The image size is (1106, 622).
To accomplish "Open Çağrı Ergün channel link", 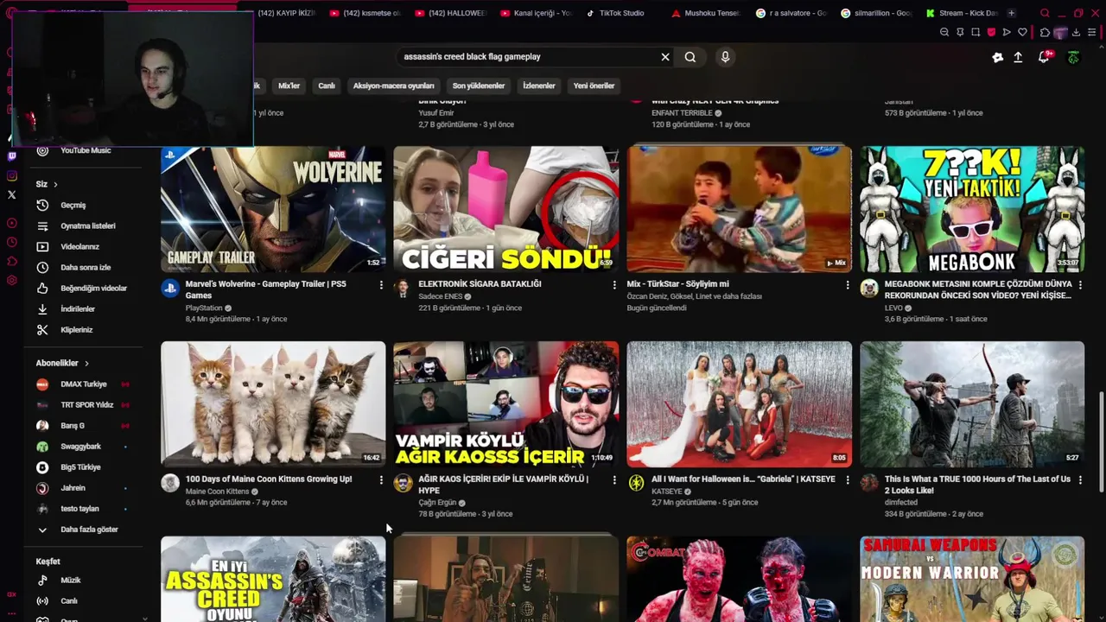I will pyautogui.click(x=437, y=503).
